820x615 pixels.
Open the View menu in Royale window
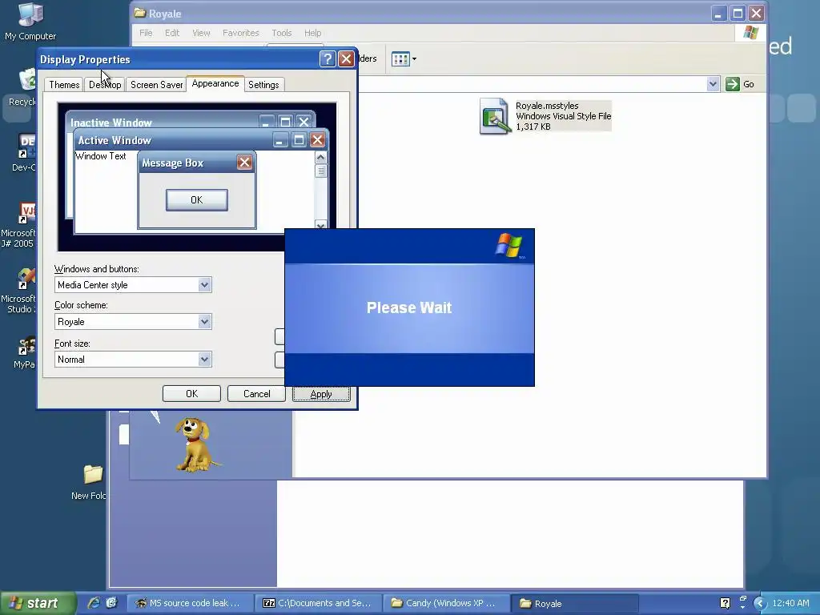click(201, 33)
